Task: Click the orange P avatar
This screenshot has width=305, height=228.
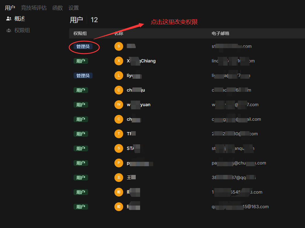Action: [x=119, y=163]
